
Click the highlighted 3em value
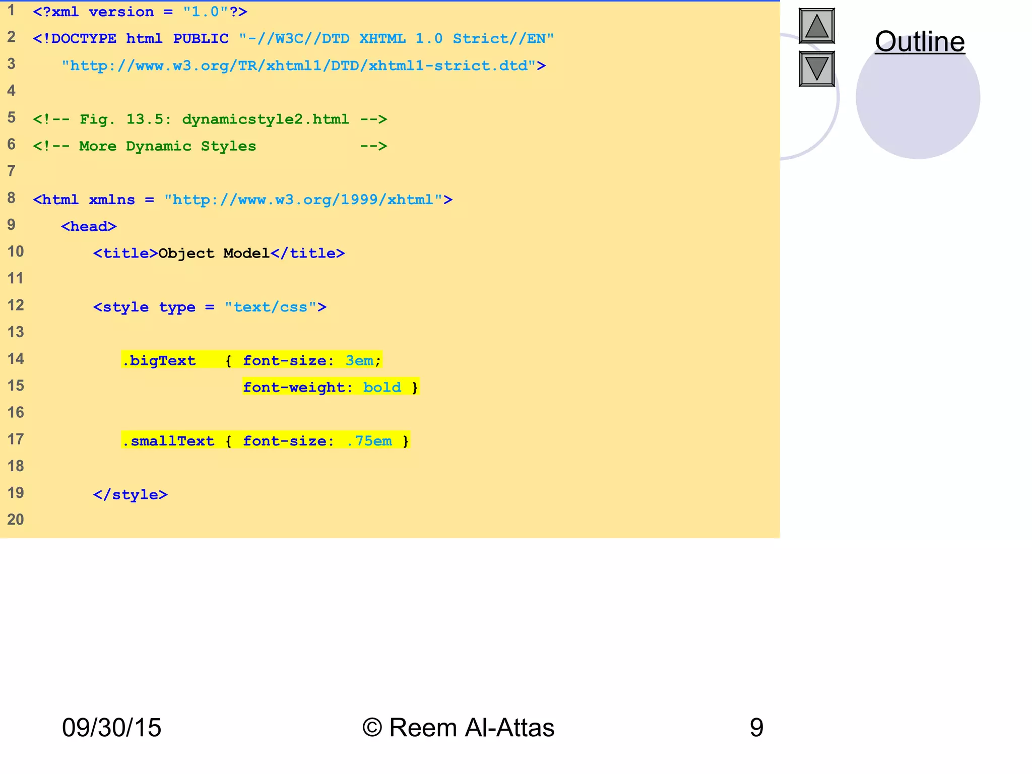tap(360, 361)
